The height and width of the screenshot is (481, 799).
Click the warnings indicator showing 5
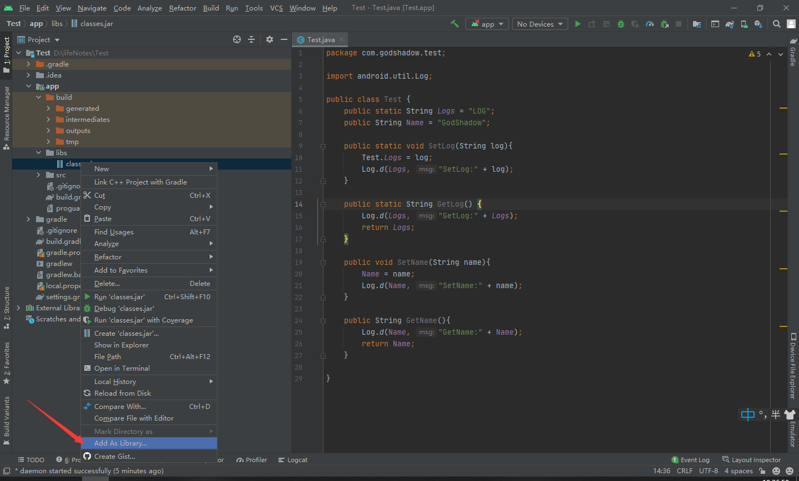[x=755, y=54]
